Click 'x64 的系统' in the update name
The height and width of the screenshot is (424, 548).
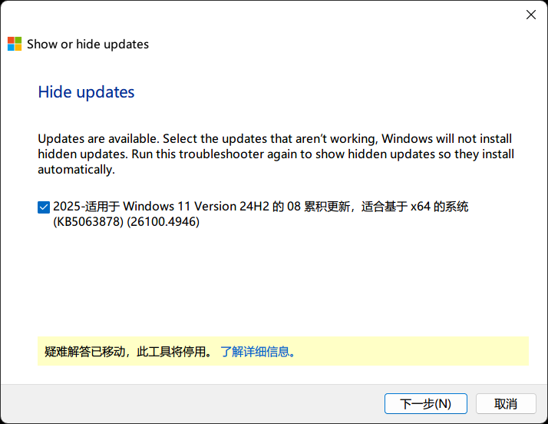point(439,207)
